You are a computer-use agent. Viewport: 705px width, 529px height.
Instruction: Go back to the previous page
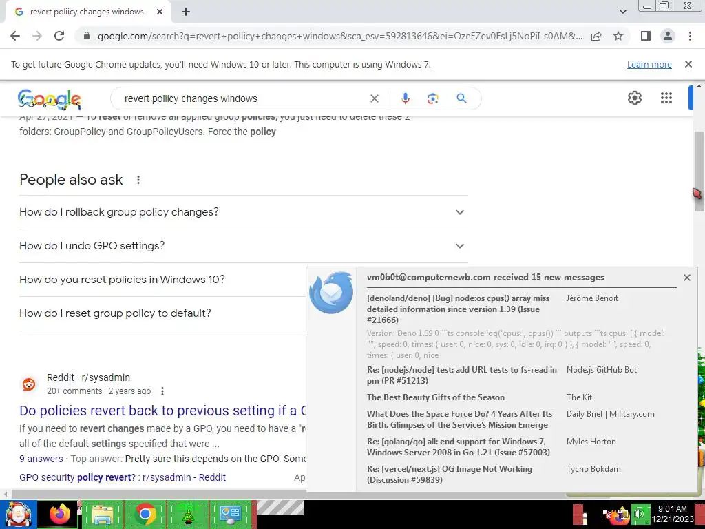coord(15,36)
